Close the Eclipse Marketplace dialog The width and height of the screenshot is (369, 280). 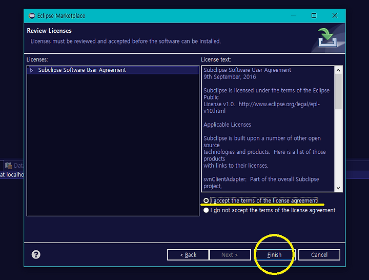pyautogui.click(x=335, y=16)
